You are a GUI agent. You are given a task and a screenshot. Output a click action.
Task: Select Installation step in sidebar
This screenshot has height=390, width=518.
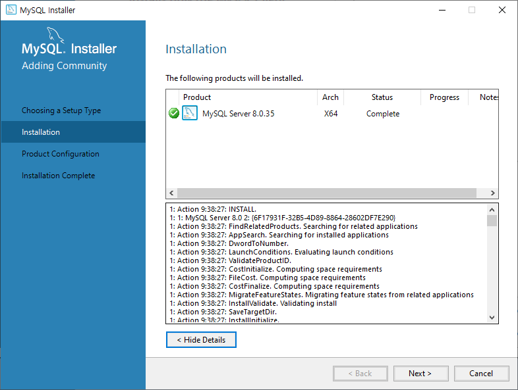tap(73, 132)
